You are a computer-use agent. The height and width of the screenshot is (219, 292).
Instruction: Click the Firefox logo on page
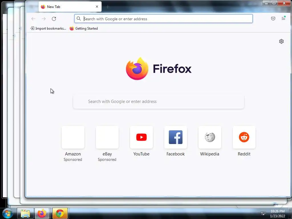pyautogui.click(x=137, y=68)
